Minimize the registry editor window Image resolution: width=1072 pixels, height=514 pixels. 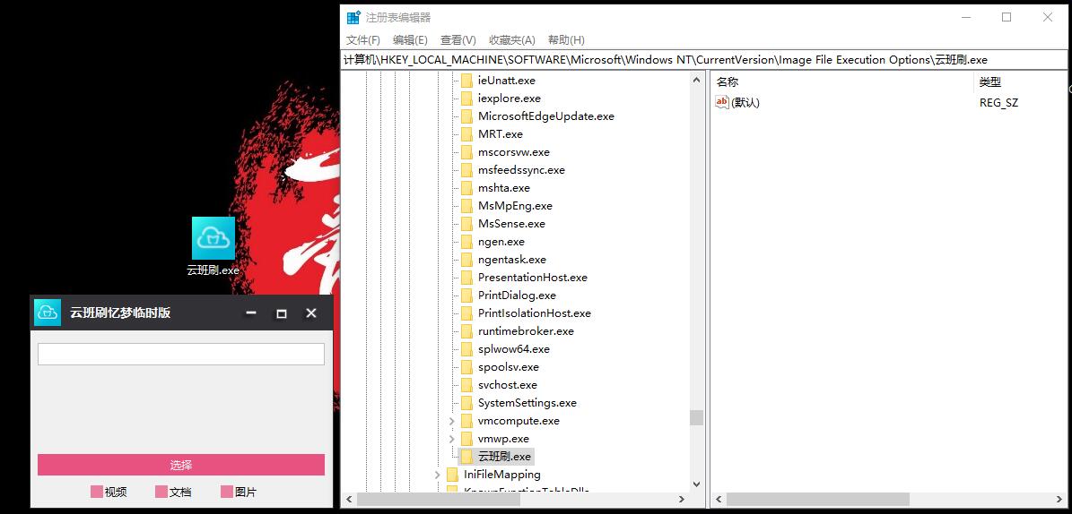965,18
